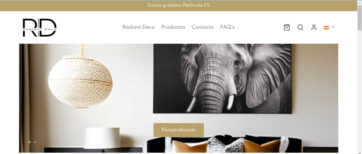
Task: Click the search magnifier icon
Action: (x=300, y=28)
